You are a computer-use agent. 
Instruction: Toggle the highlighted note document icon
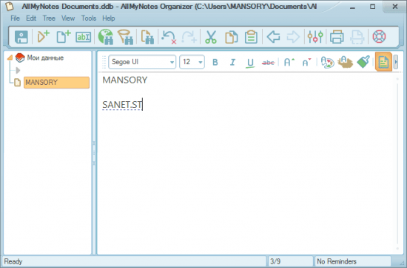tap(383, 61)
